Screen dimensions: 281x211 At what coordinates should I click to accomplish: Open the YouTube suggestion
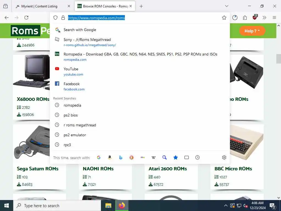(140, 71)
